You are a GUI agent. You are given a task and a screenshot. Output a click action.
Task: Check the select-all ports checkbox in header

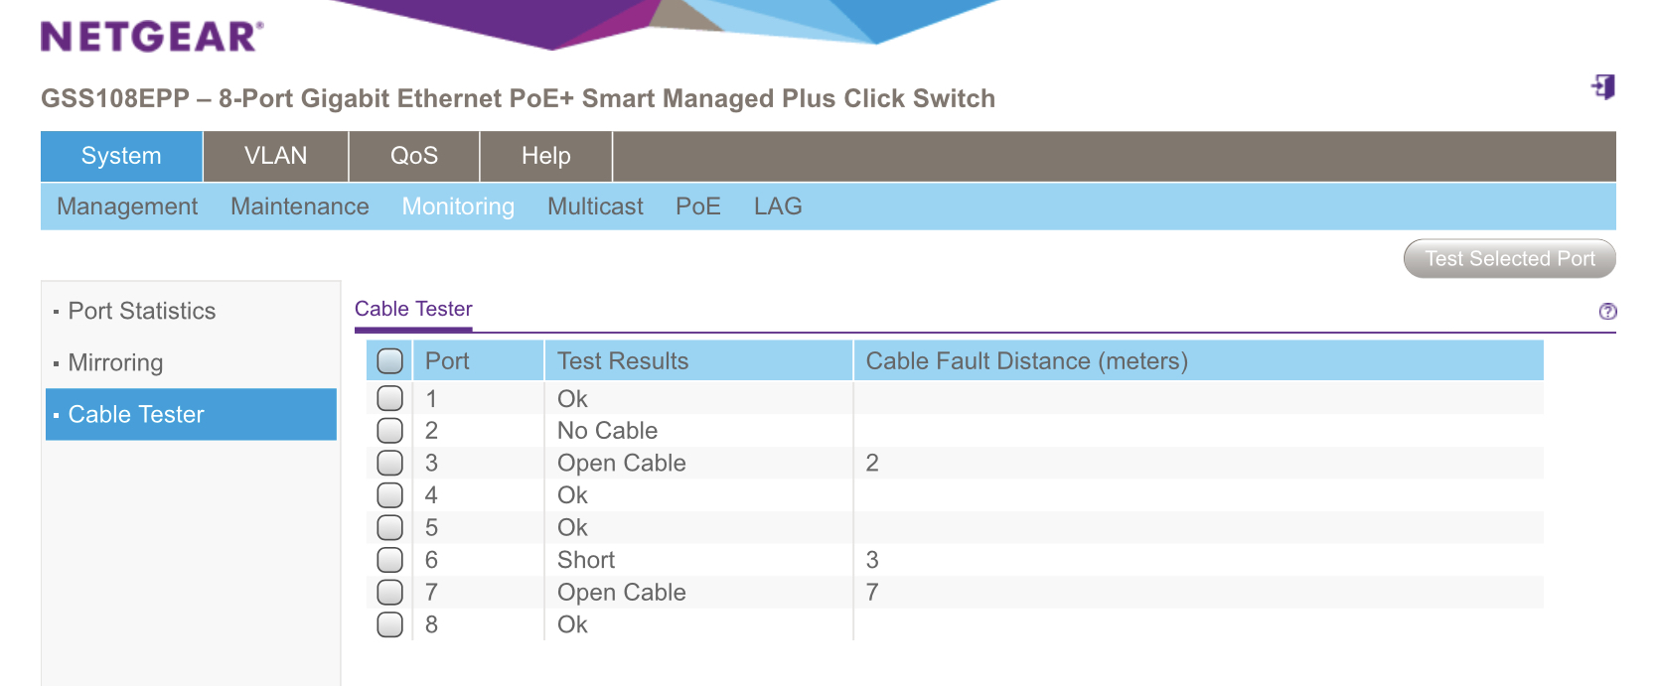390,360
